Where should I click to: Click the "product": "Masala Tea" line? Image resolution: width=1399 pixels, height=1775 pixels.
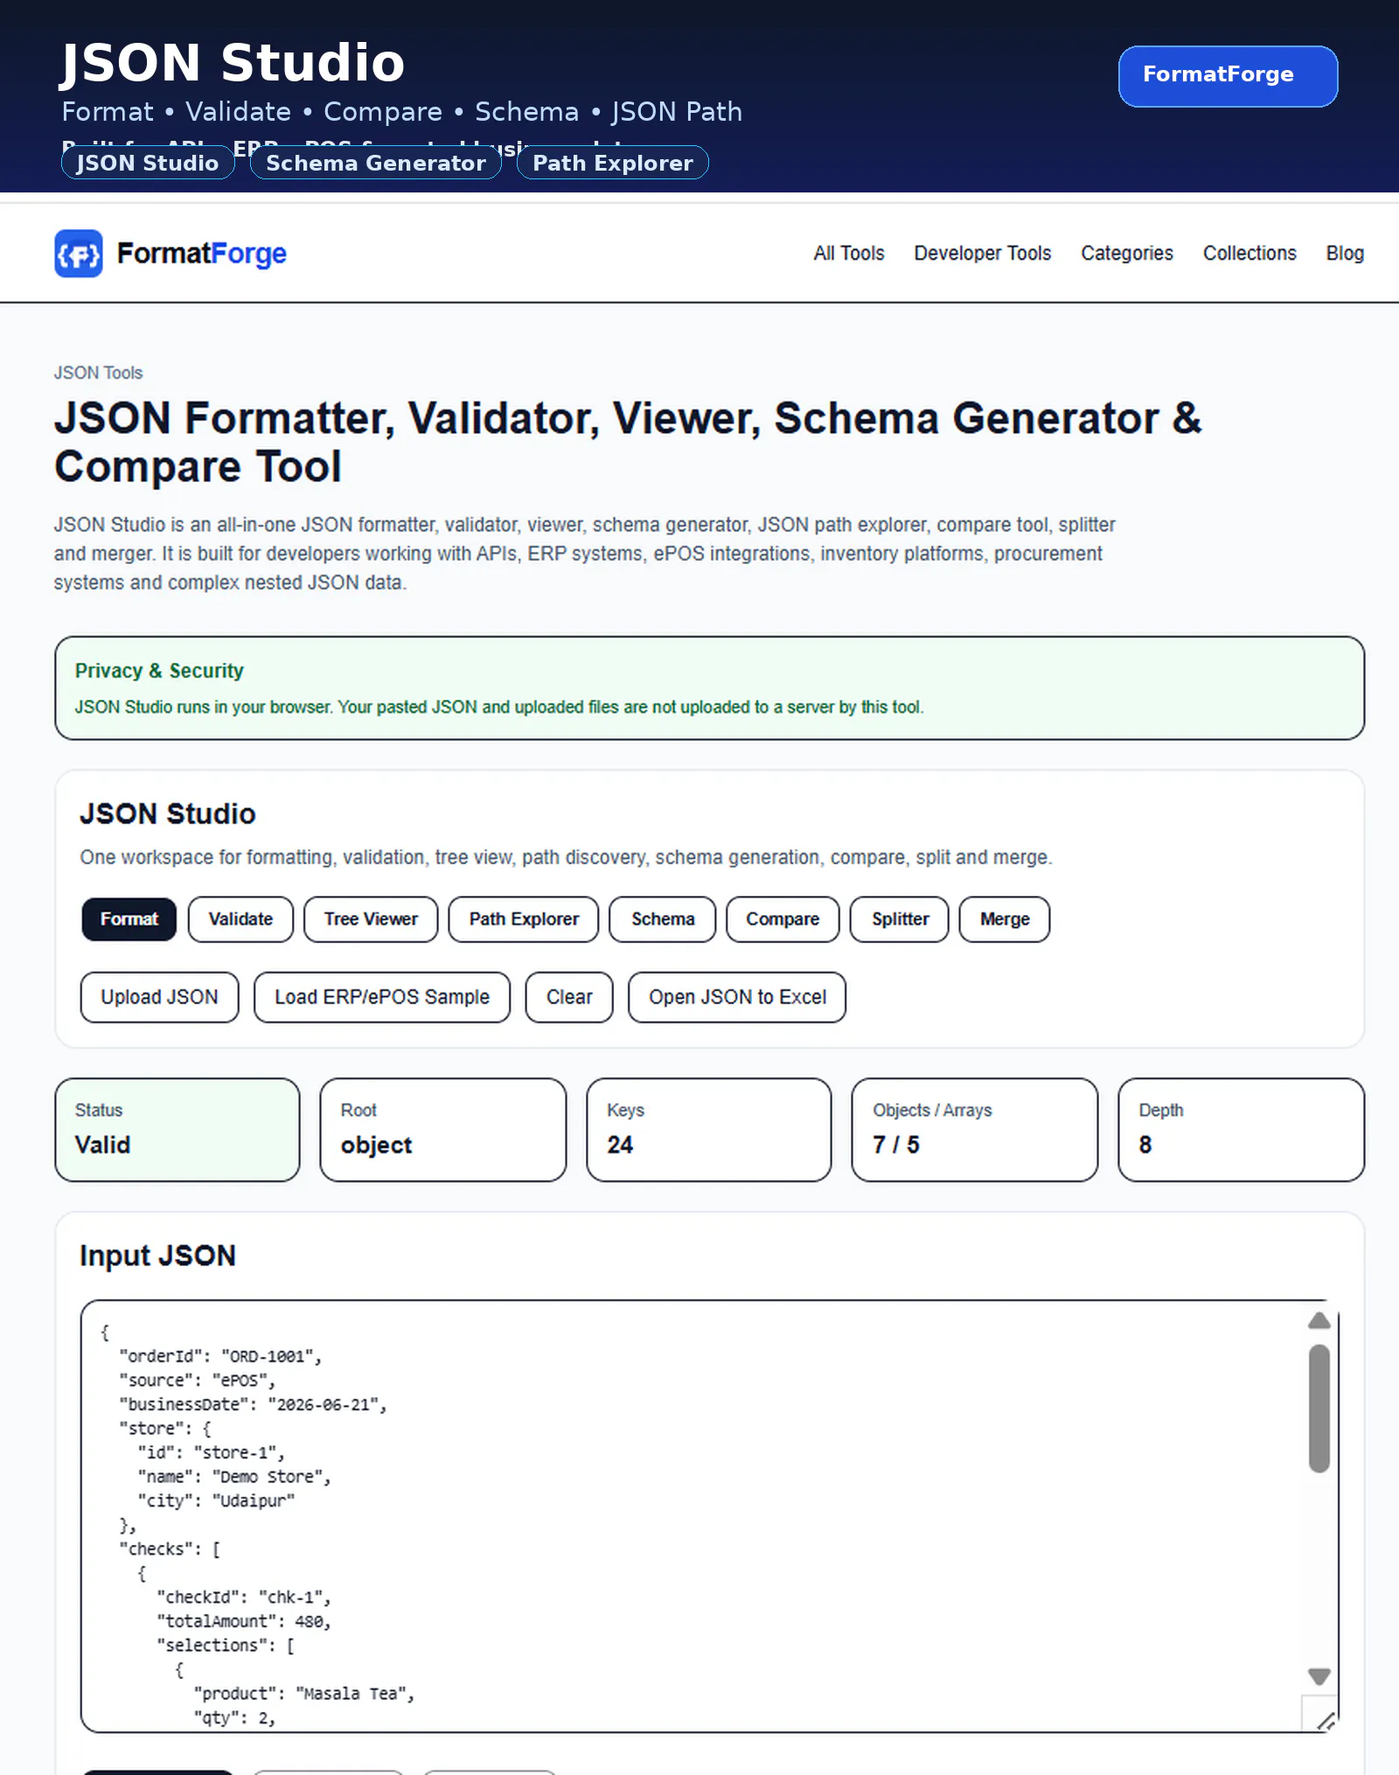304,1694
